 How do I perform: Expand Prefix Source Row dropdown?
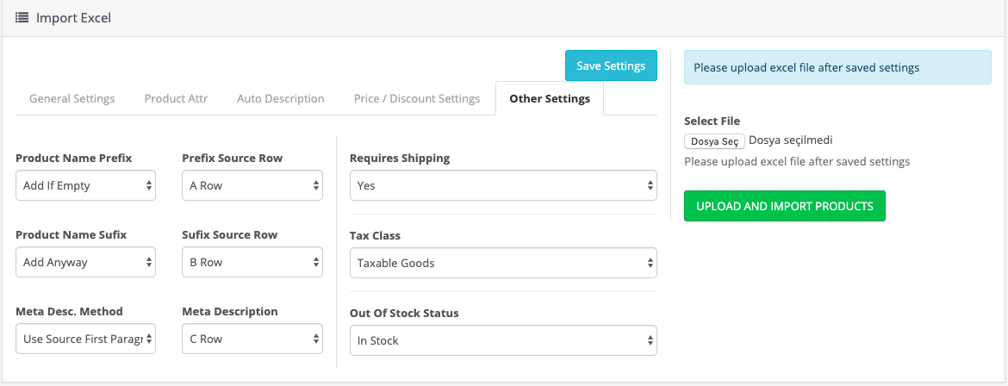click(252, 185)
